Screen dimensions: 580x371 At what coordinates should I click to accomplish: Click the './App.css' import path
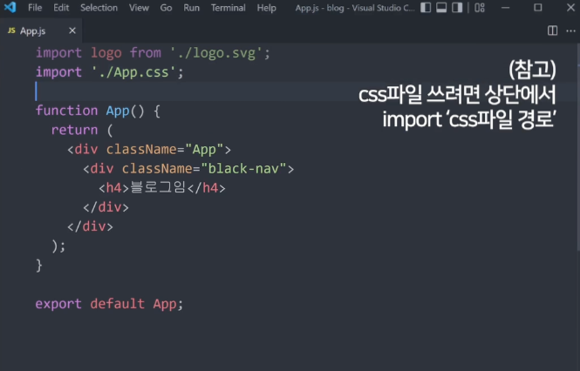pos(134,72)
